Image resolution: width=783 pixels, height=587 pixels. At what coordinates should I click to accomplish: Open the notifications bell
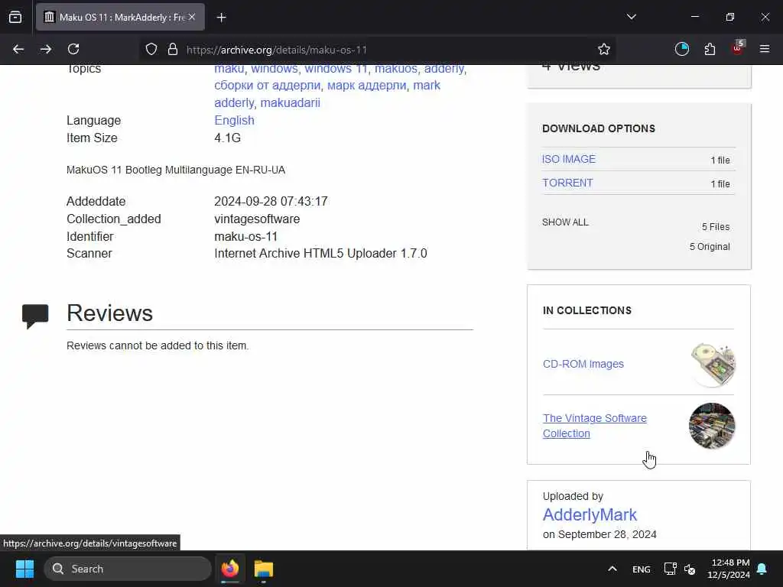pos(762,569)
